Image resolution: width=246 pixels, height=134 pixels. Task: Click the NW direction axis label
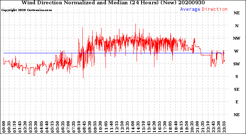pos(237,38)
